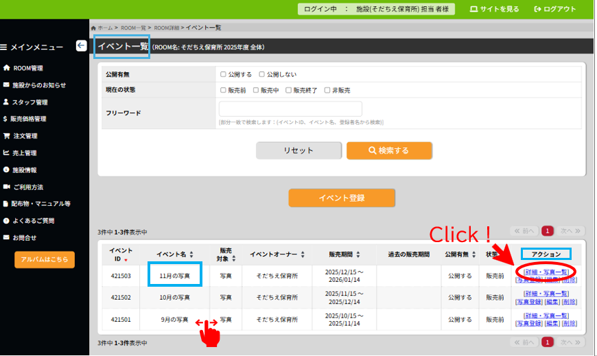The width and height of the screenshot is (597, 356).
Task: Click the dollar icon for 販売価格管理
Action: [6, 119]
